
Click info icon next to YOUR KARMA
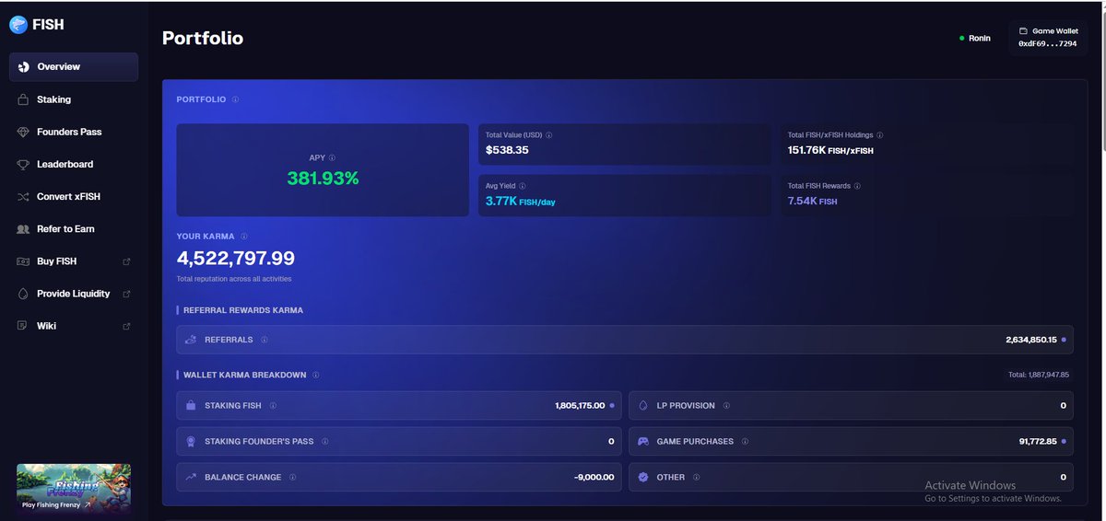[x=243, y=237]
